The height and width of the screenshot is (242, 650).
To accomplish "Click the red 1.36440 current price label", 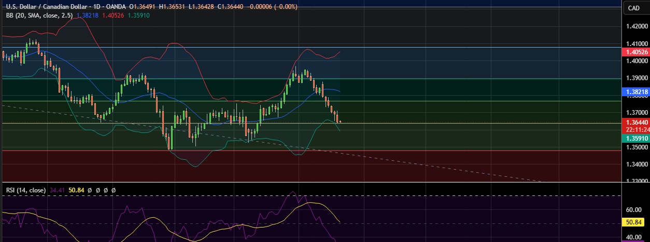I will (635, 123).
